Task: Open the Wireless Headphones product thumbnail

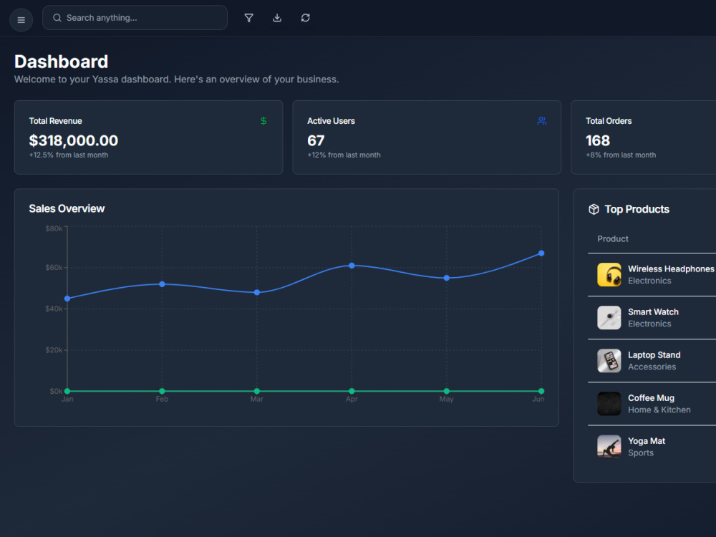Action: [609, 274]
